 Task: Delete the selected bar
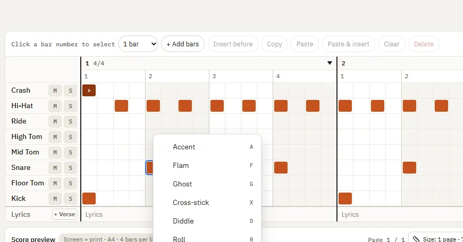pos(424,44)
